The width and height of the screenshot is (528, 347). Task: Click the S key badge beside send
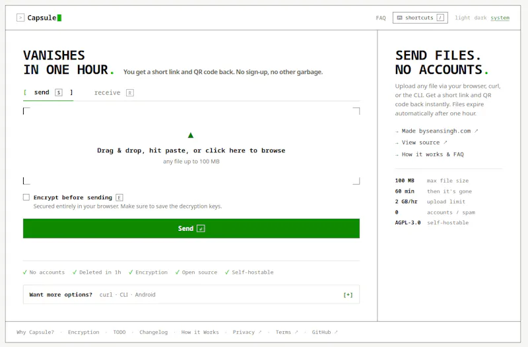click(59, 92)
